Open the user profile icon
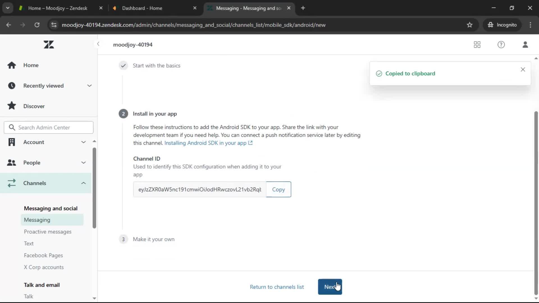This screenshot has height=303, width=539. pyautogui.click(x=525, y=45)
